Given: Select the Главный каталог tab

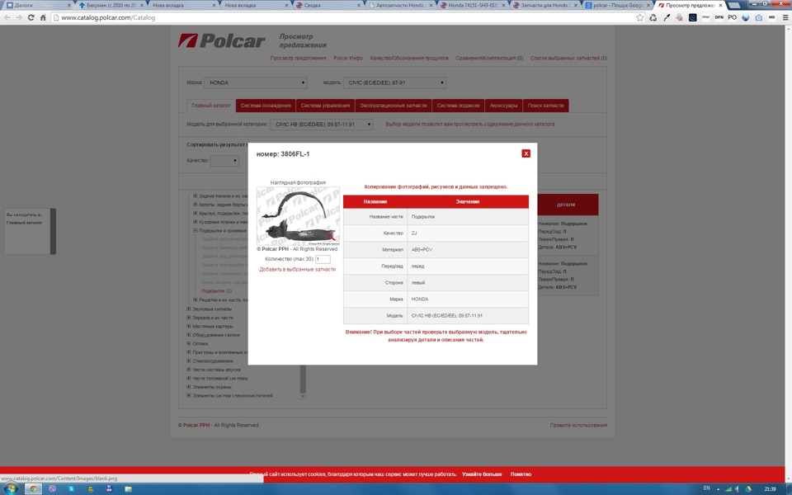Looking at the screenshot, I should coord(211,106).
